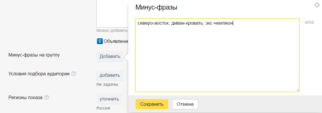Click the textarea resize grip corner
This screenshot has width=322, height=113.
(x=298, y=90)
